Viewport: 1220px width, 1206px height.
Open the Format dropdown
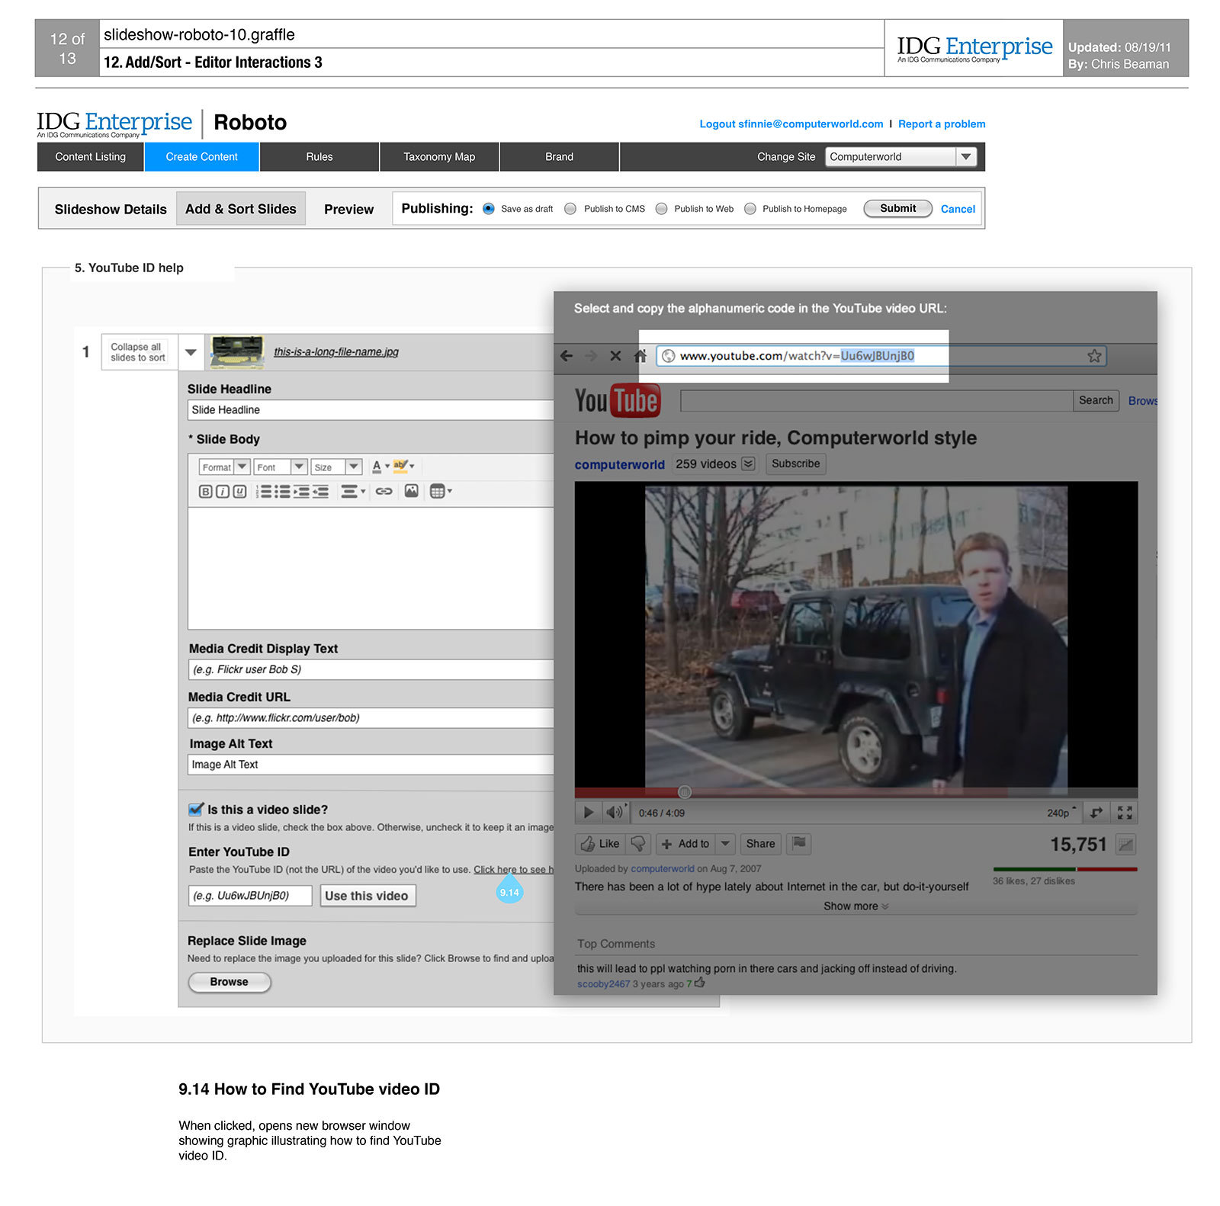224,467
